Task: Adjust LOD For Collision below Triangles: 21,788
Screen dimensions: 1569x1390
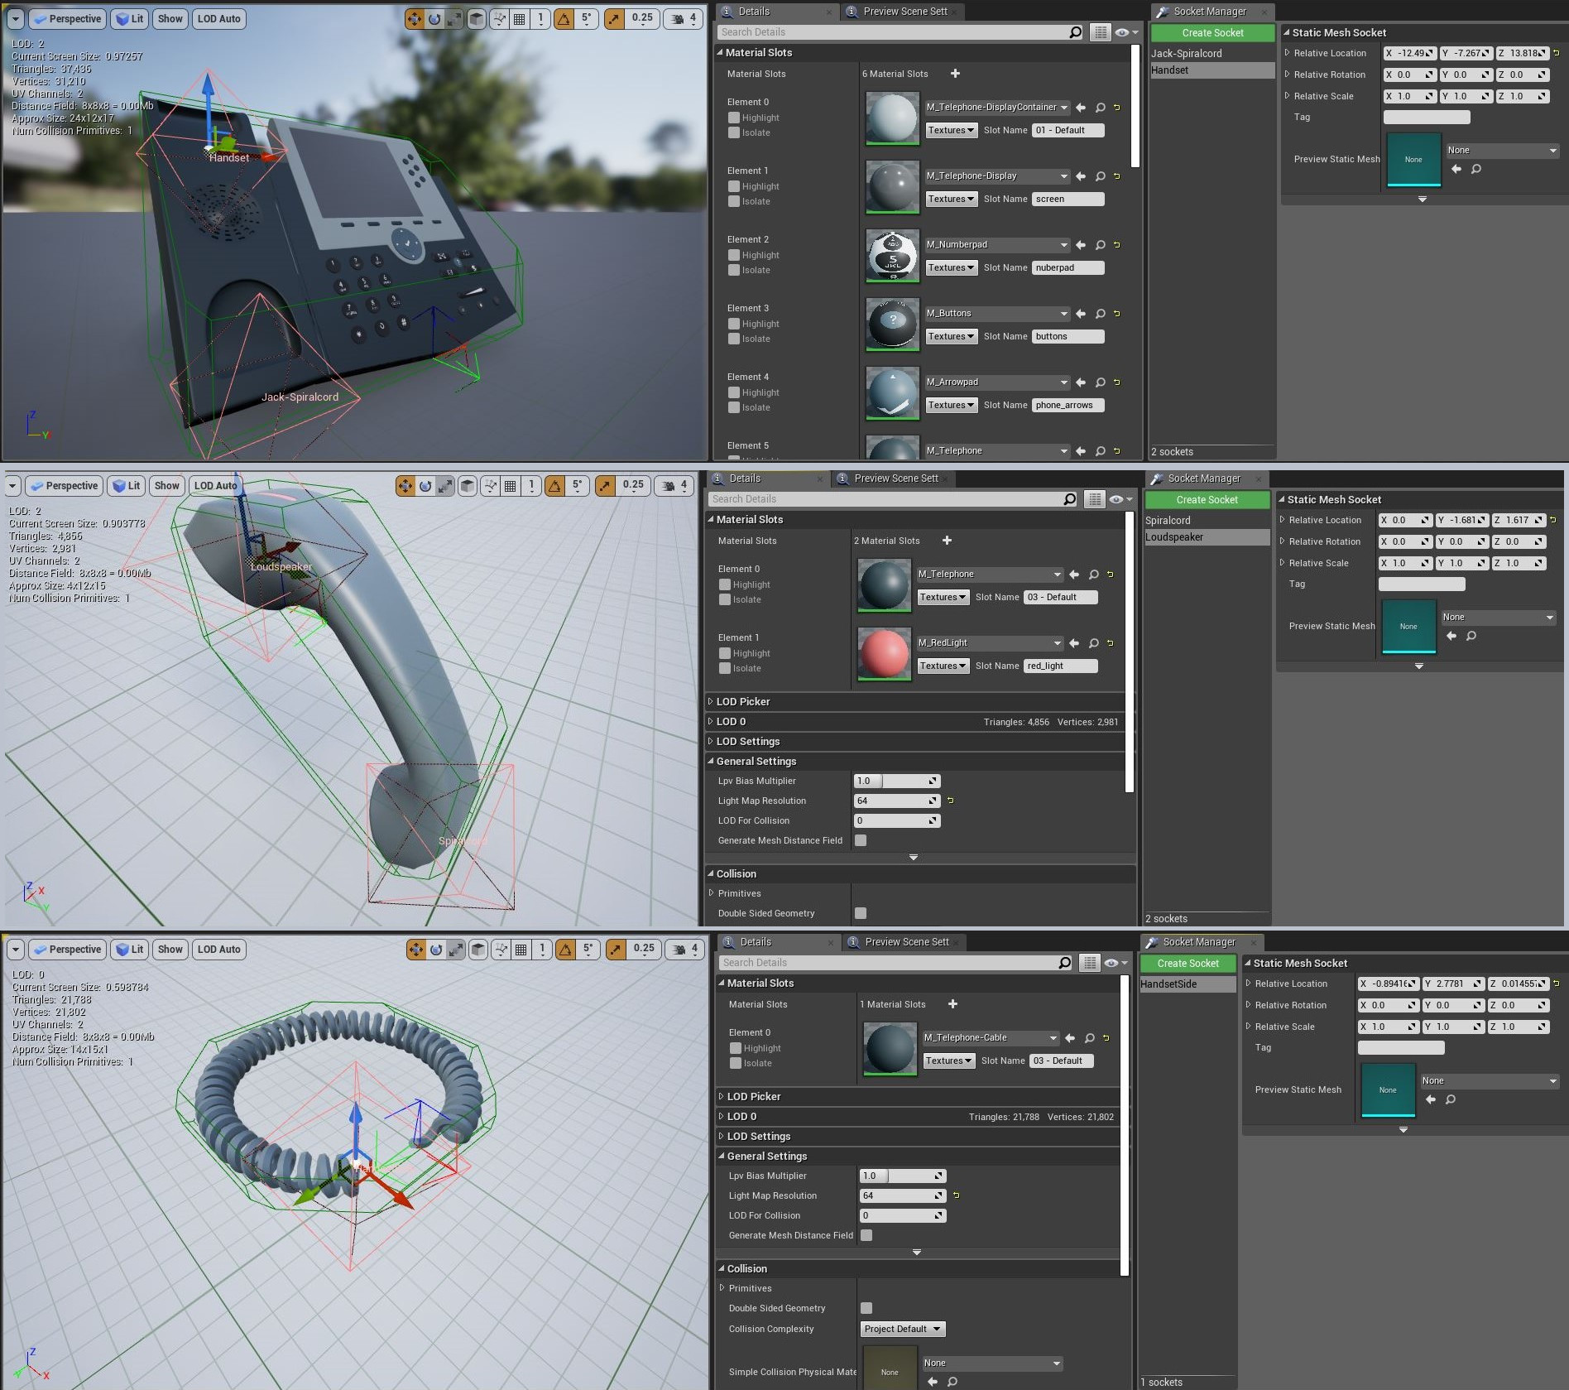Action: coord(902,1215)
